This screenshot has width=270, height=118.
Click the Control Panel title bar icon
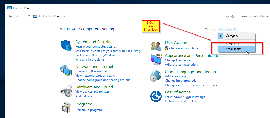point(9,8)
